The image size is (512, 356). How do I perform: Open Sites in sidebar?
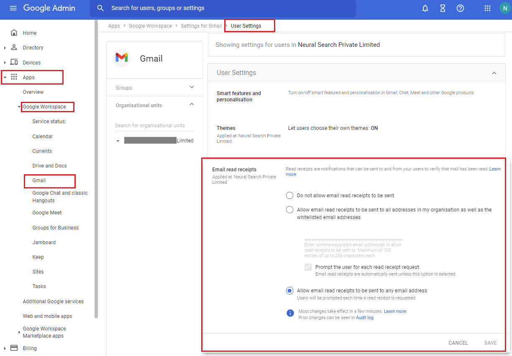38,272
